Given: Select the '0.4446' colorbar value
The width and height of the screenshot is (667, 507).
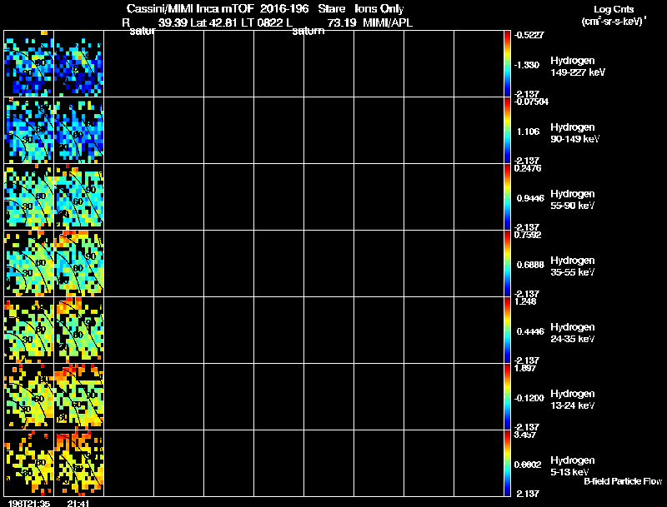Looking at the screenshot, I should point(530,331).
